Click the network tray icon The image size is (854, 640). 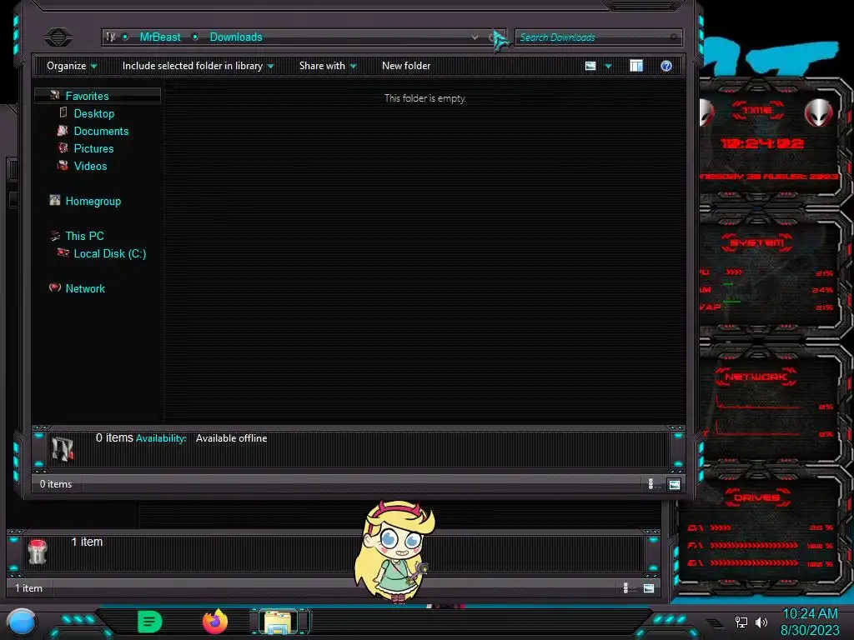(741, 622)
